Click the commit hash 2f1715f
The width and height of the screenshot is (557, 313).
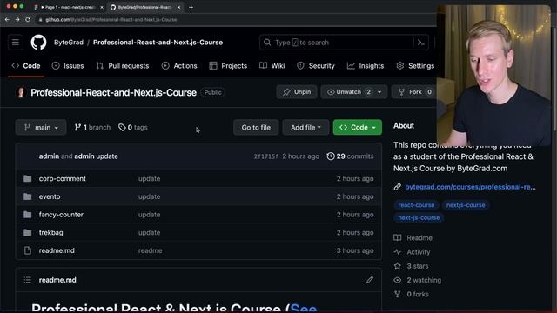pyautogui.click(x=265, y=156)
